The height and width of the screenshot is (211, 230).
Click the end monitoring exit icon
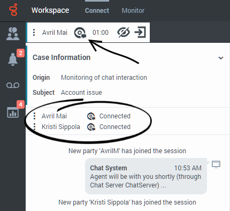[x=140, y=32]
